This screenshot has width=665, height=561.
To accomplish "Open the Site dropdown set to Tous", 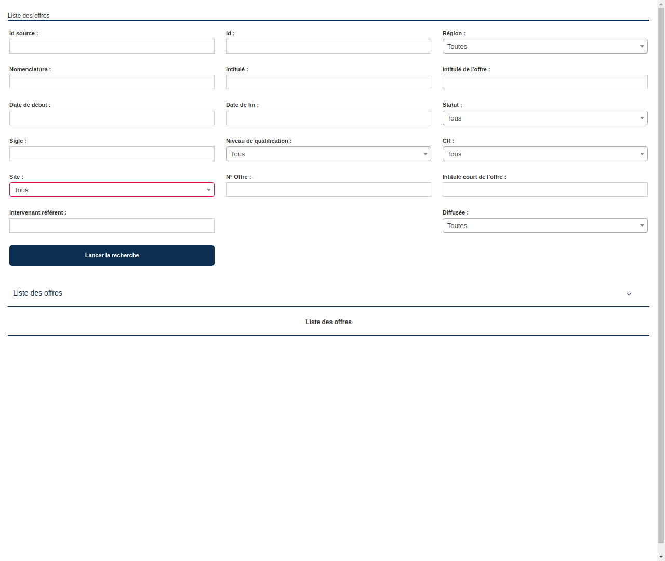I will tap(112, 190).
